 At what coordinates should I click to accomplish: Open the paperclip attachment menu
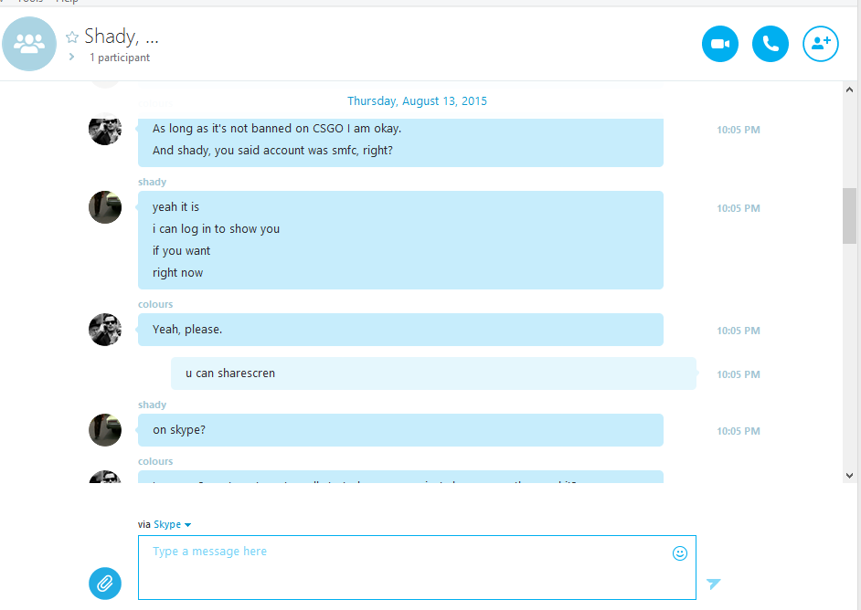tap(105, 584)
